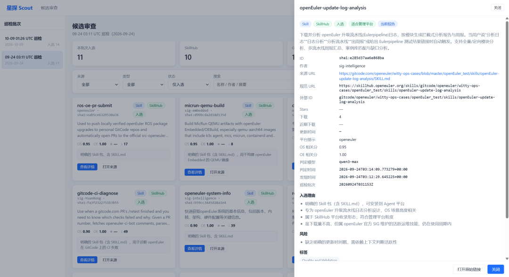The height and width of the screenshot is (277, 509).
Task: Click 打开来源 on micrun-qemu-build card
Action: (x=217, y=172)
